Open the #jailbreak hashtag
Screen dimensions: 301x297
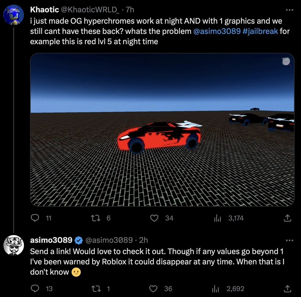click(x=260, y=31)
